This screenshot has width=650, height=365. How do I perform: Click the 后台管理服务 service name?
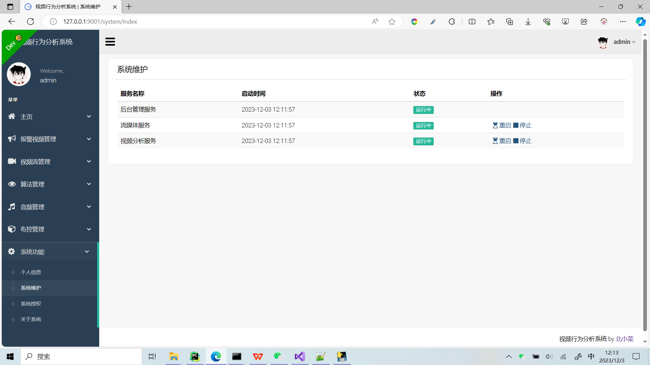(138, 109)
